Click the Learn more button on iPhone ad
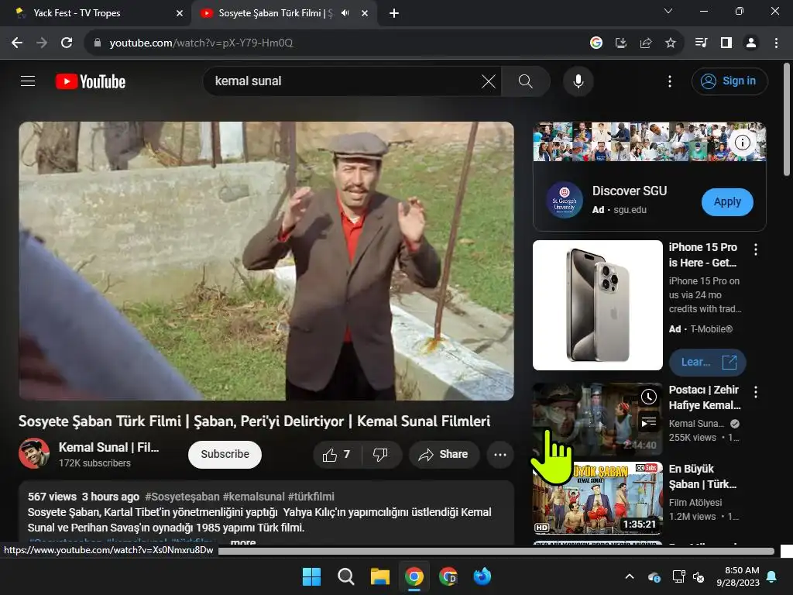 click(707, 363)
